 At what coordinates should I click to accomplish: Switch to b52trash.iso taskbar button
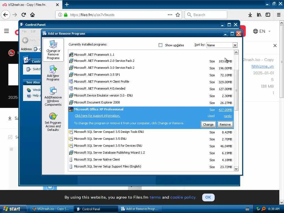pos(51,209)
